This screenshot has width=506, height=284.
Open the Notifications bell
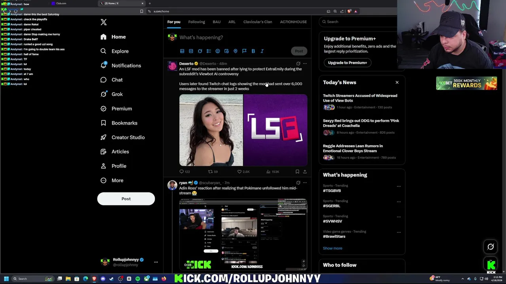121,65
